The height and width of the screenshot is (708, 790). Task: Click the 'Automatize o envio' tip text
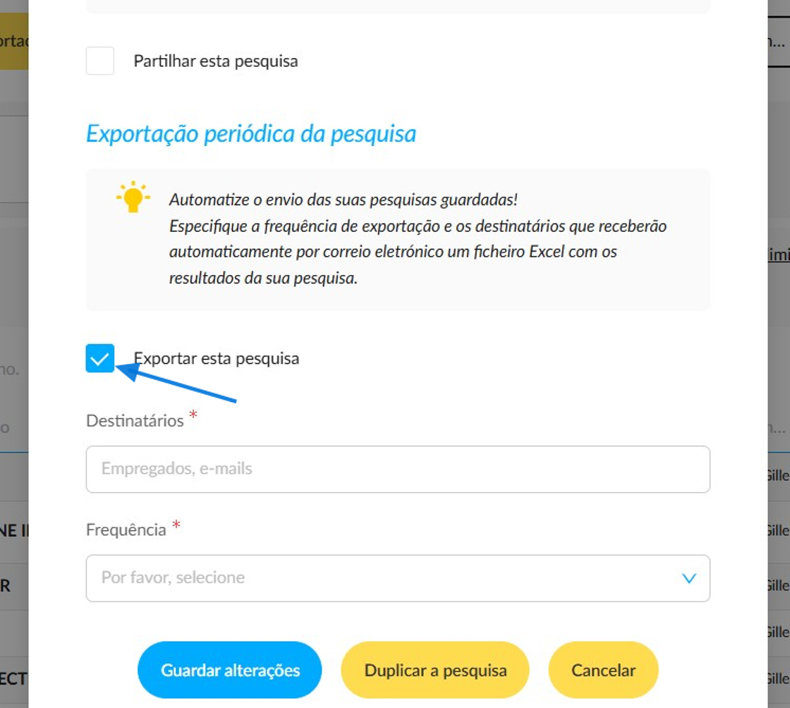(x=344, y=200)
